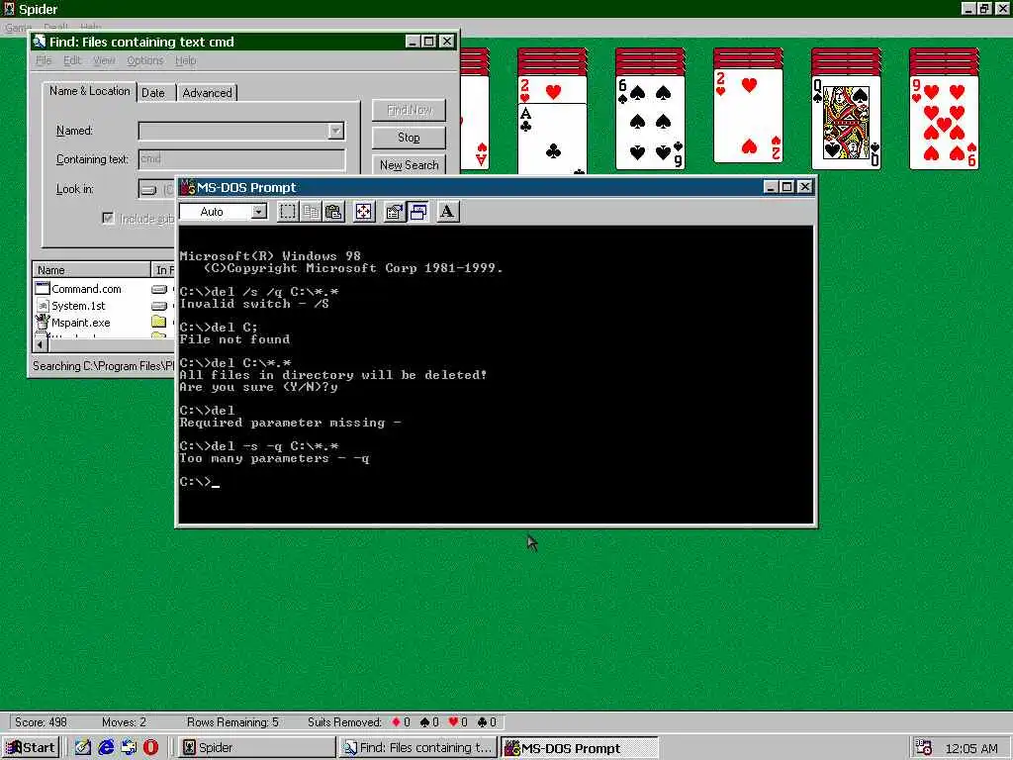The height and width of the screenshot is (760, 1013).
Task: Toggle the Include subfolders checkbox
Action: 108,218
